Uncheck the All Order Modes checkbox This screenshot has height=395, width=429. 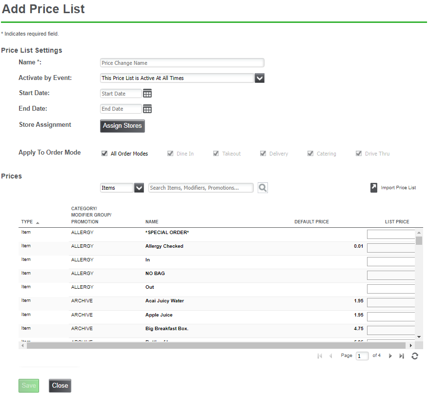click(x=104, y=154)
